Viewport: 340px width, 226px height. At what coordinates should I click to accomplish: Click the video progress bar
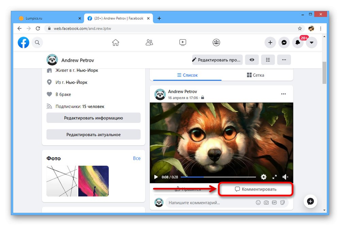(218, 177)
